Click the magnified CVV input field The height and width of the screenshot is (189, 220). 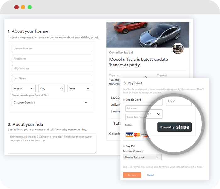[179, 101]
